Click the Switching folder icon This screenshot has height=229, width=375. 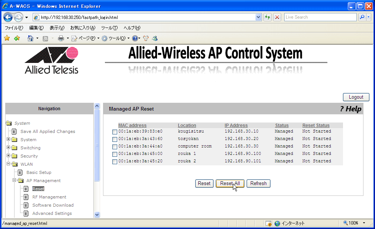click(x=15, y=148)
